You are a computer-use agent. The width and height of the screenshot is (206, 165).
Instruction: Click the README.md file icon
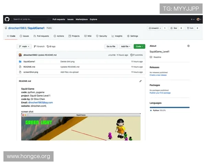click(20, 67)
